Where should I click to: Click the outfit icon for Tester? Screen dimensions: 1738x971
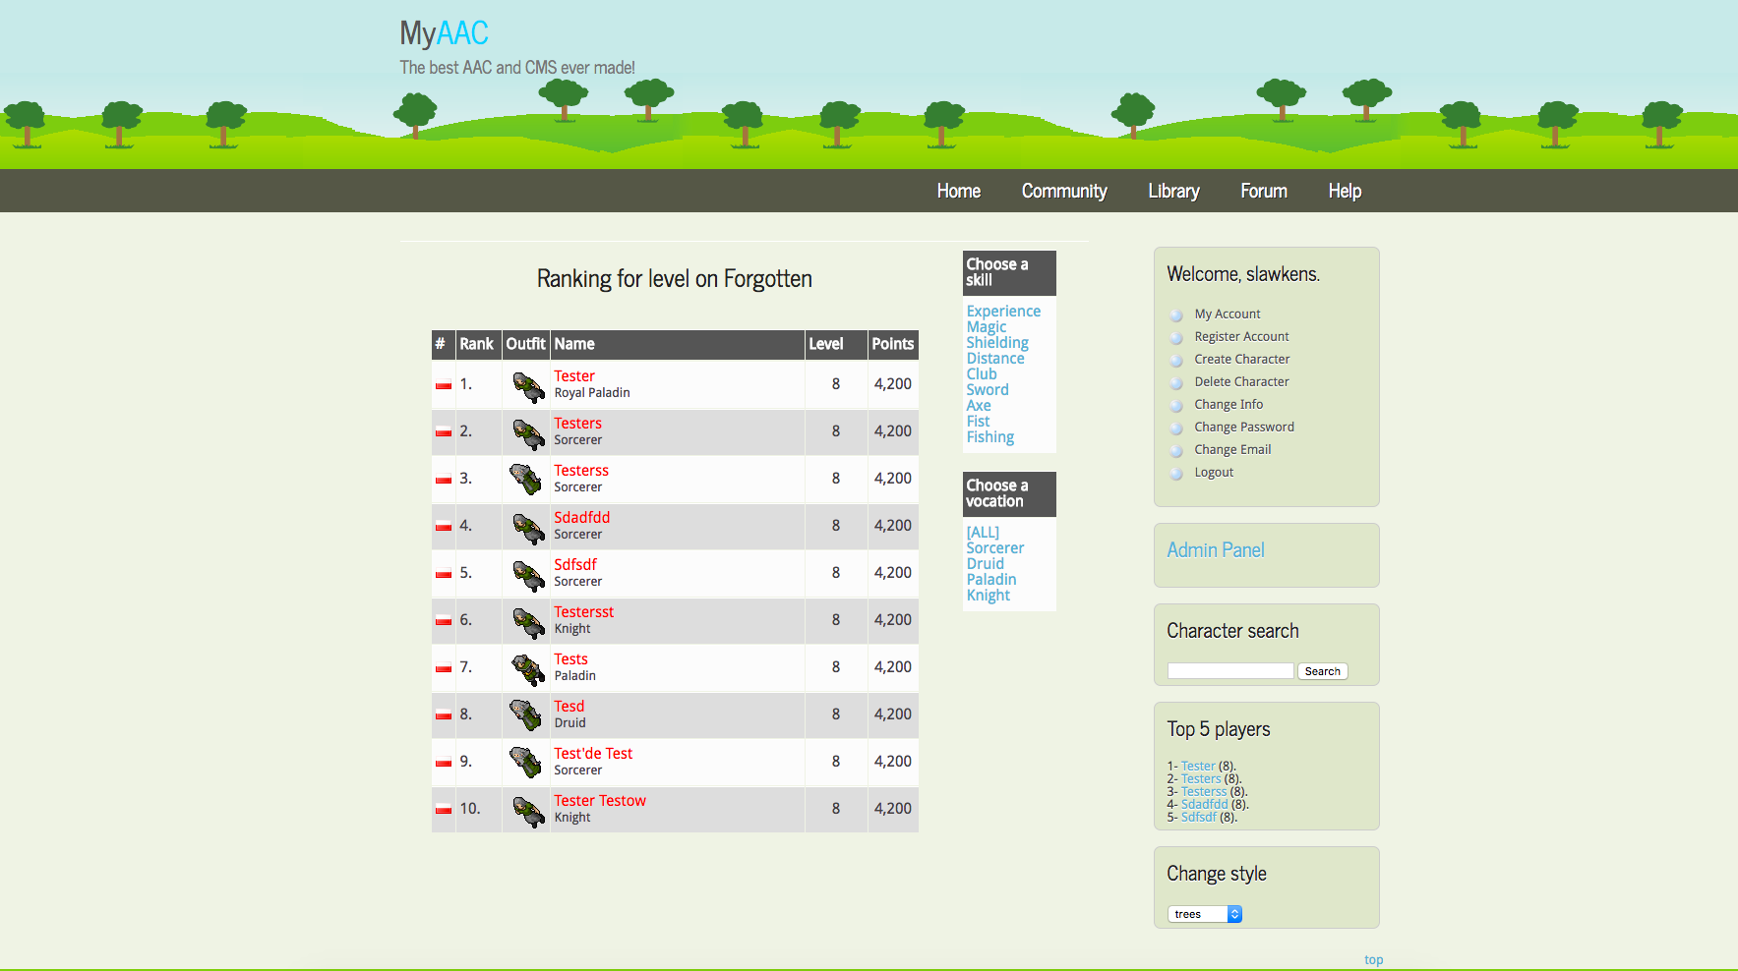coord(527,386)
